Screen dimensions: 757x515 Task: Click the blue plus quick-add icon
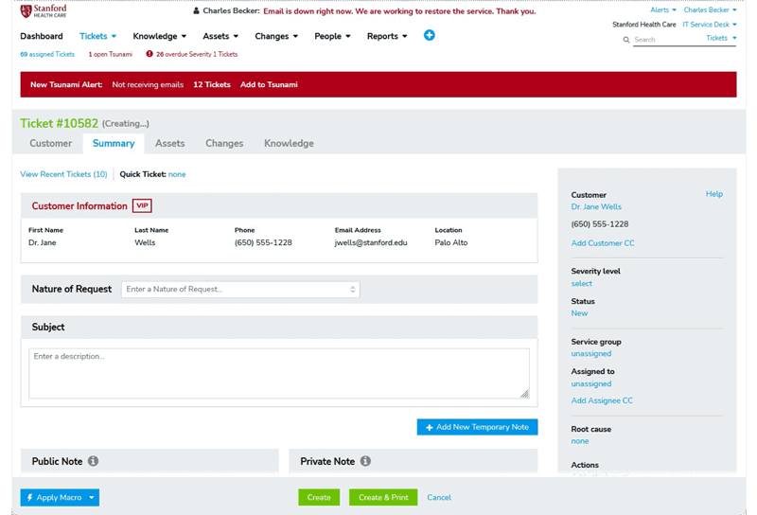tap(430, 35)
